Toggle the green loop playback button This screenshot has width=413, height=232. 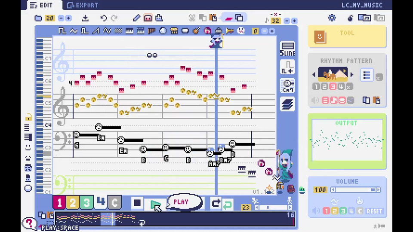pyautogui.click(x=228, y=204)
